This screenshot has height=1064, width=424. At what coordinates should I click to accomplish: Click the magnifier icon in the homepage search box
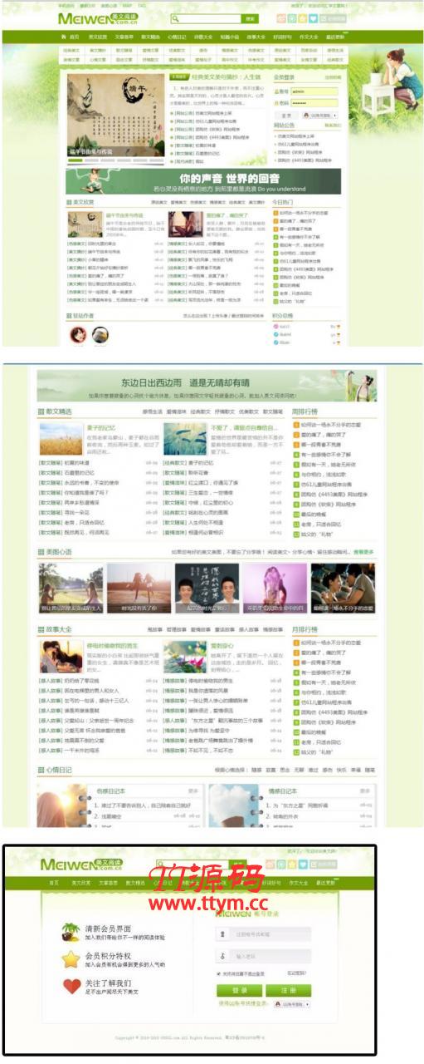click(176, 18)
